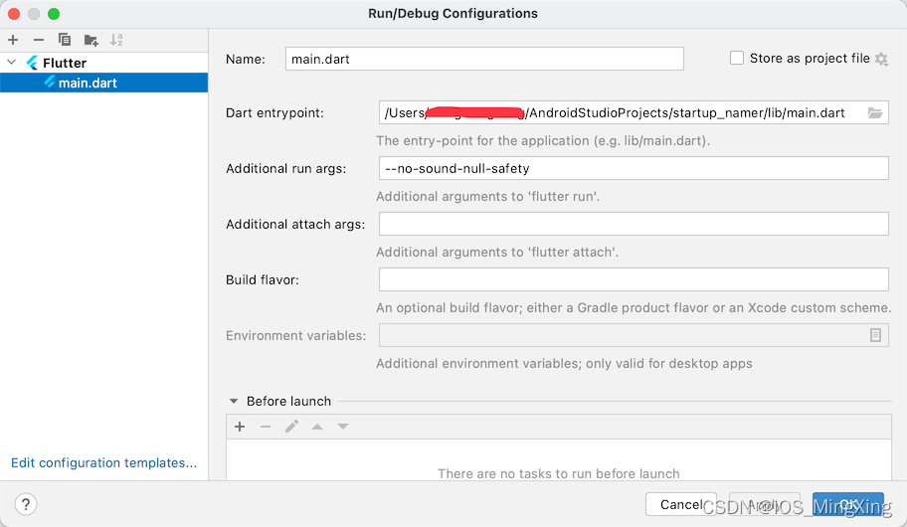The image size is (907, 527).
Task: Open the help question mark button
Action: pos(27,504)
